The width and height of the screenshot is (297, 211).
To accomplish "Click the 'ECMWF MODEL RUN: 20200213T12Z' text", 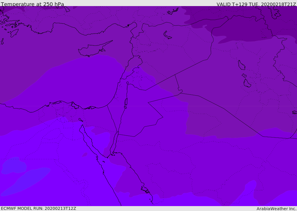I will pyautogui.click(x=39, y=209).
